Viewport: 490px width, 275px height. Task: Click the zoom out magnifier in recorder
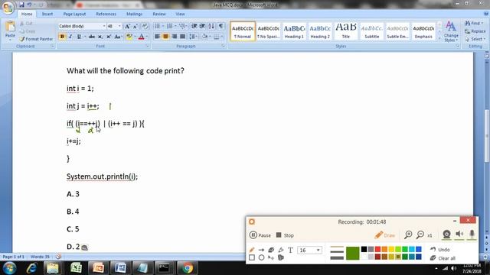pos(420,235)
